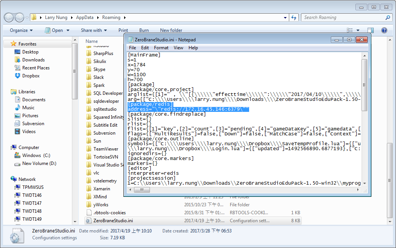The height and width of the screenshot is (248, 396).
Task: Select the SharpPlus folder
Action: click(103, 53)
